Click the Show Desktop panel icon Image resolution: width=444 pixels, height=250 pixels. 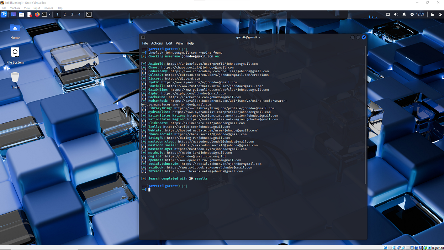coord(14,14)
